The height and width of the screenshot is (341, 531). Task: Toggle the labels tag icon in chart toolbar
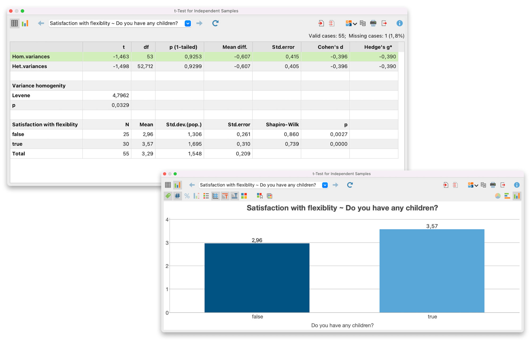[168, 196]
